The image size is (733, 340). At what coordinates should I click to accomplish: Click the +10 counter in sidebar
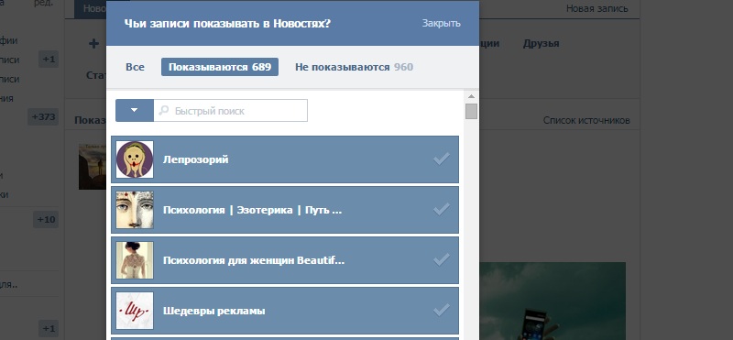(46, 219)
